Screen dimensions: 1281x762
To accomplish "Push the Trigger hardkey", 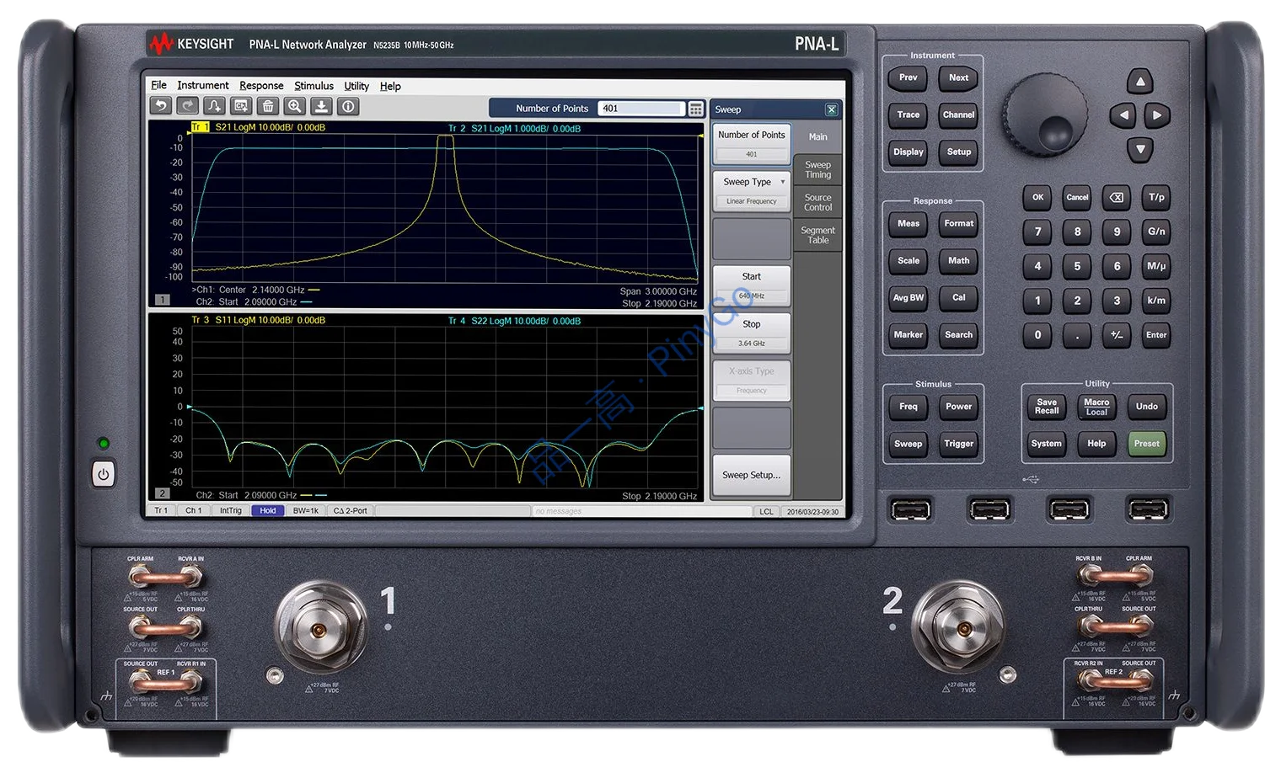I will coord(959,444).
